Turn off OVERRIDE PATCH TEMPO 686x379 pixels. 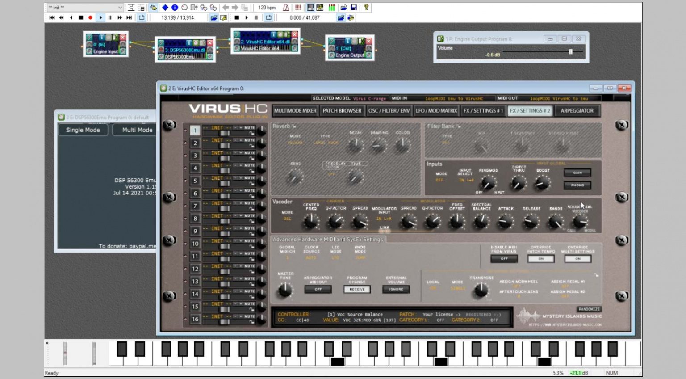click(540, 259)
